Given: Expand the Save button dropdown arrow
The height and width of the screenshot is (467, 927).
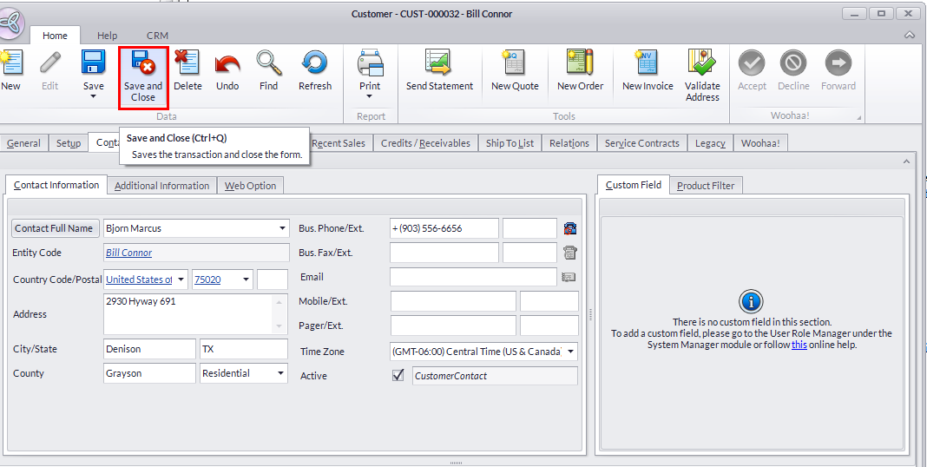Looking at the screenshot, I should click(x=93, y=96).
